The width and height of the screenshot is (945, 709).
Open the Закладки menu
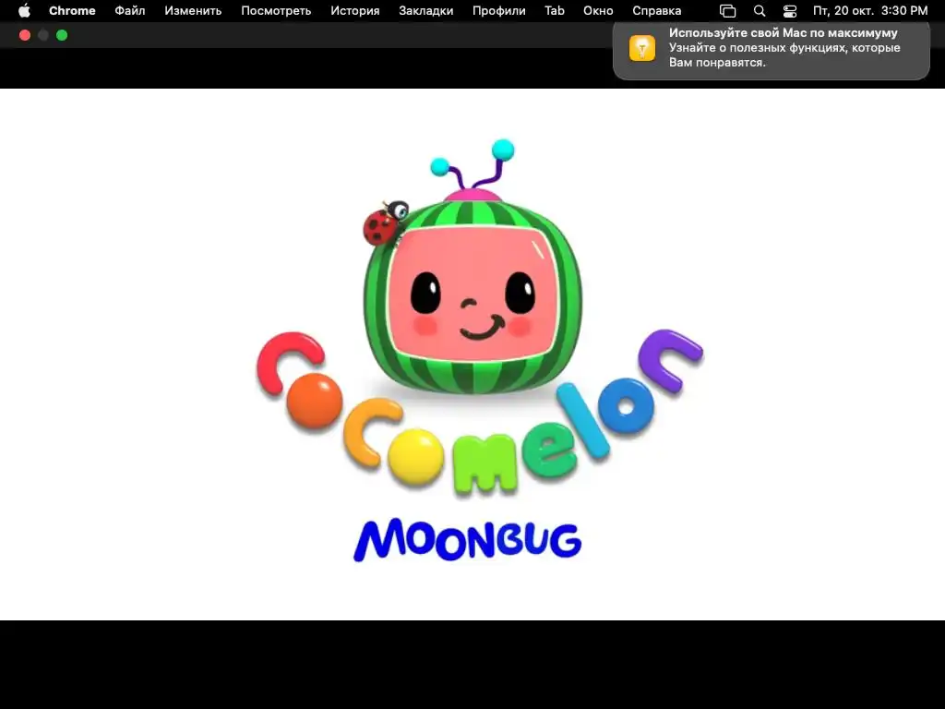point(426,11)
